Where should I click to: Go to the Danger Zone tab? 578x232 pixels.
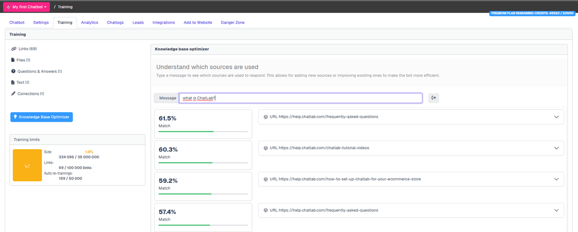(x=233, y=23)
